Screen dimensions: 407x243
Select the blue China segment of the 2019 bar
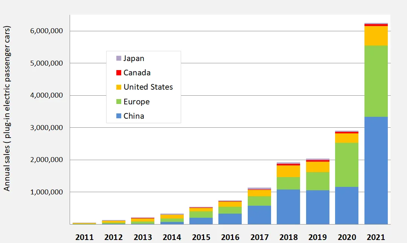click(x=318, y=207)
